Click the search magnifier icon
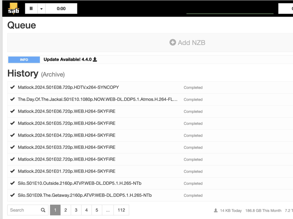The image size is (293, 219). (x=43, y=210)
